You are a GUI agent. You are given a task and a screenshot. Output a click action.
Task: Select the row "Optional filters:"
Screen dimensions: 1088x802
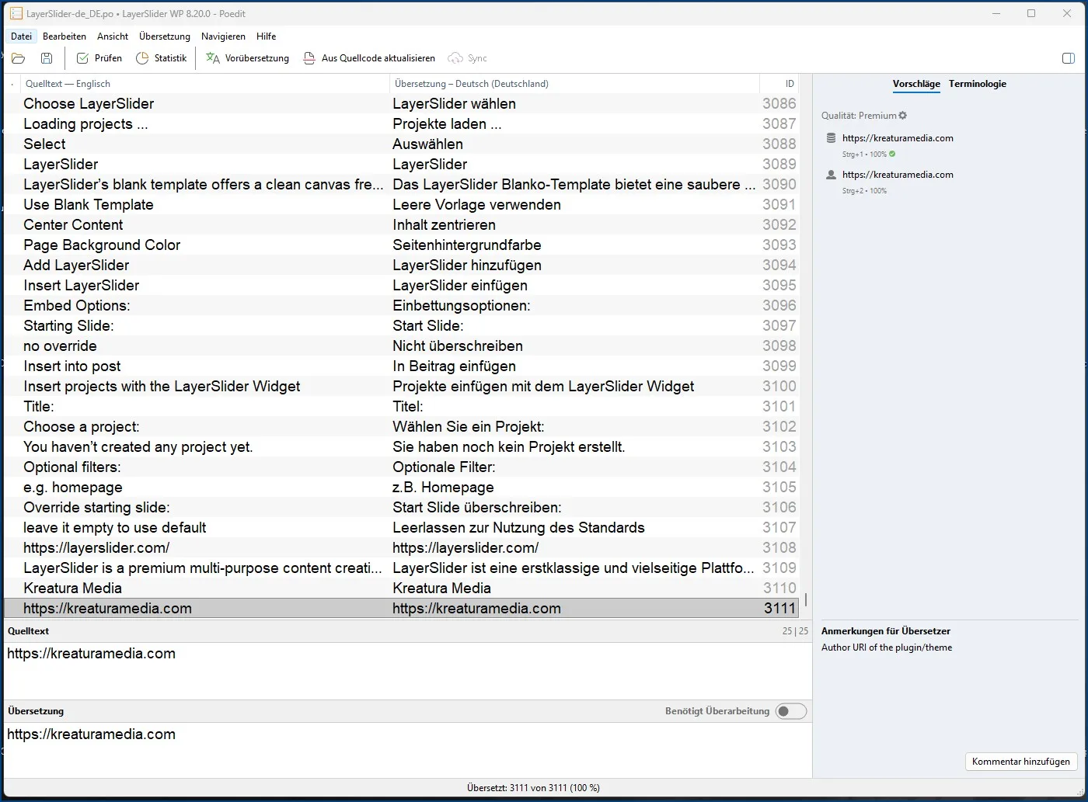403,467
